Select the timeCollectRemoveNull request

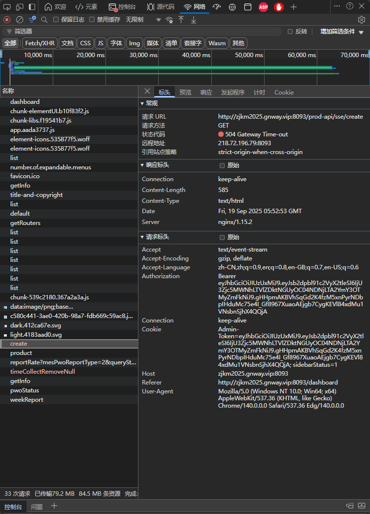[43, 371]
